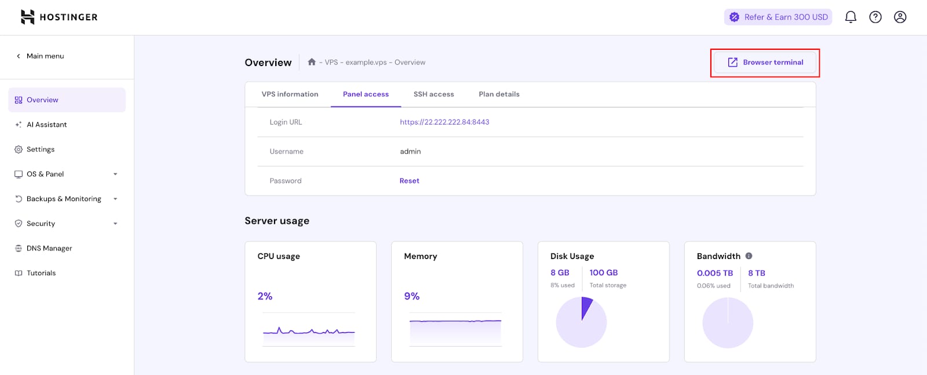This screenshot has width=927, height=375.
Task: Click the home icon in breadcrumb
Action: 312,62
